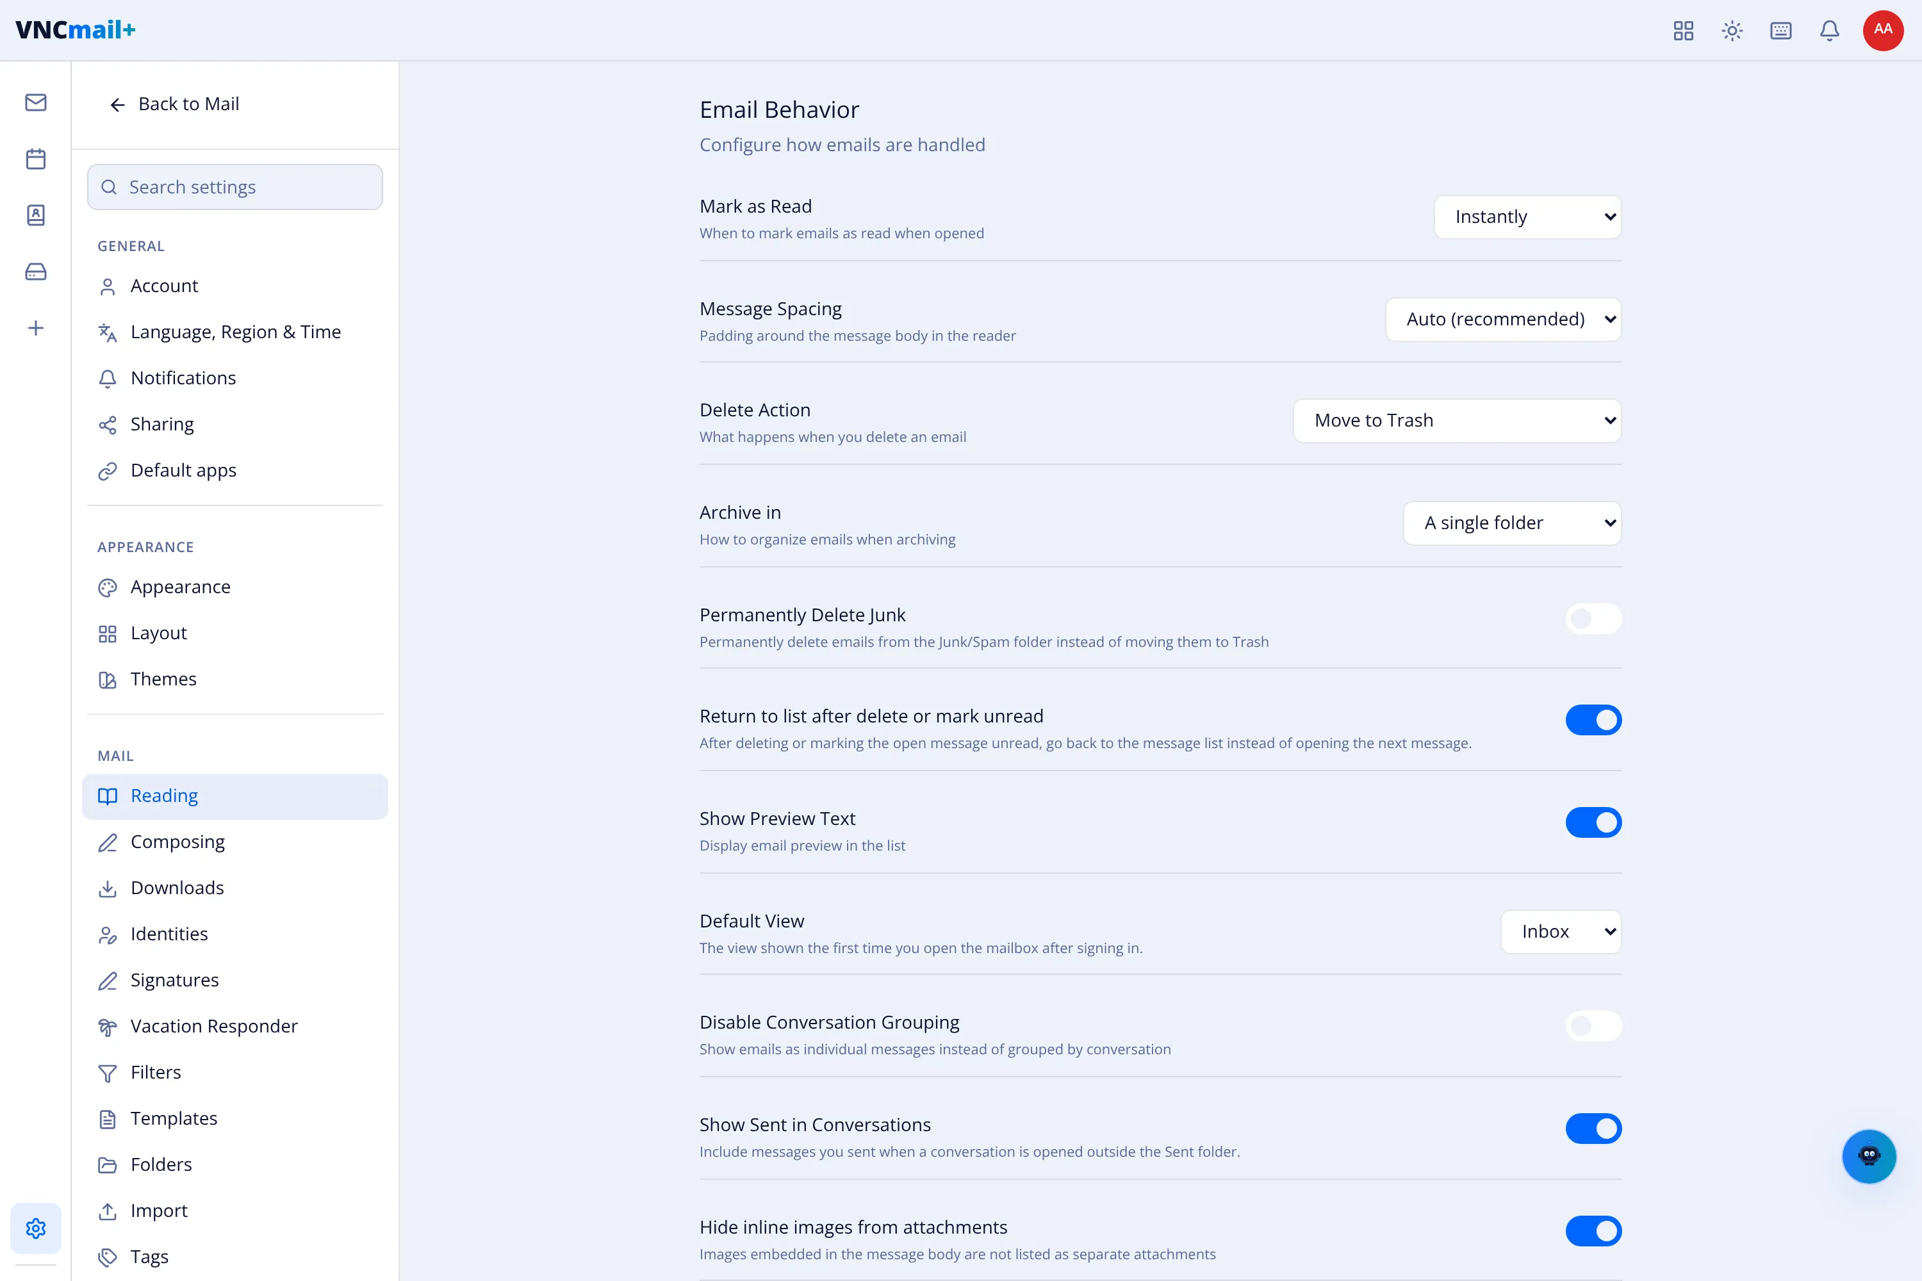Click the Vacation Responder palm tree icon

(107, 1027)
